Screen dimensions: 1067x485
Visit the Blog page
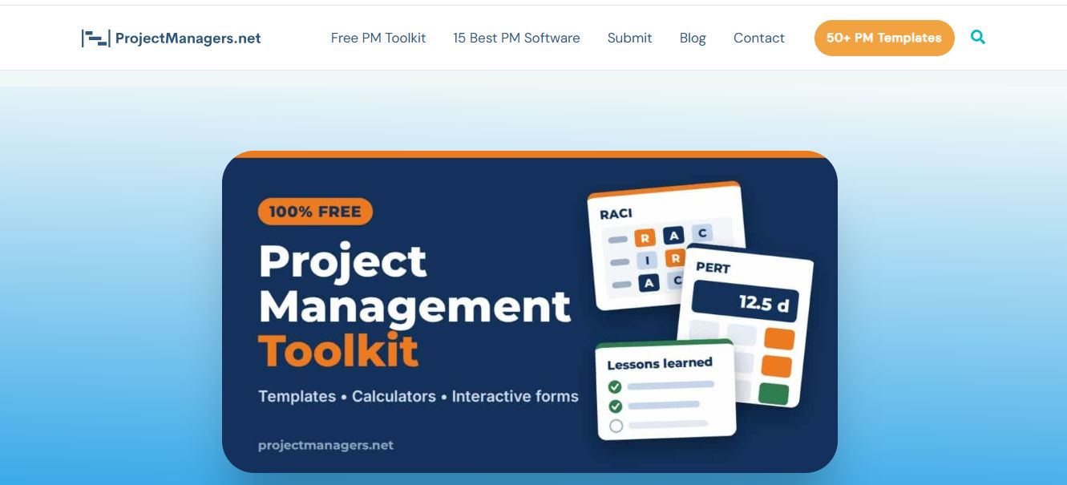693,38
